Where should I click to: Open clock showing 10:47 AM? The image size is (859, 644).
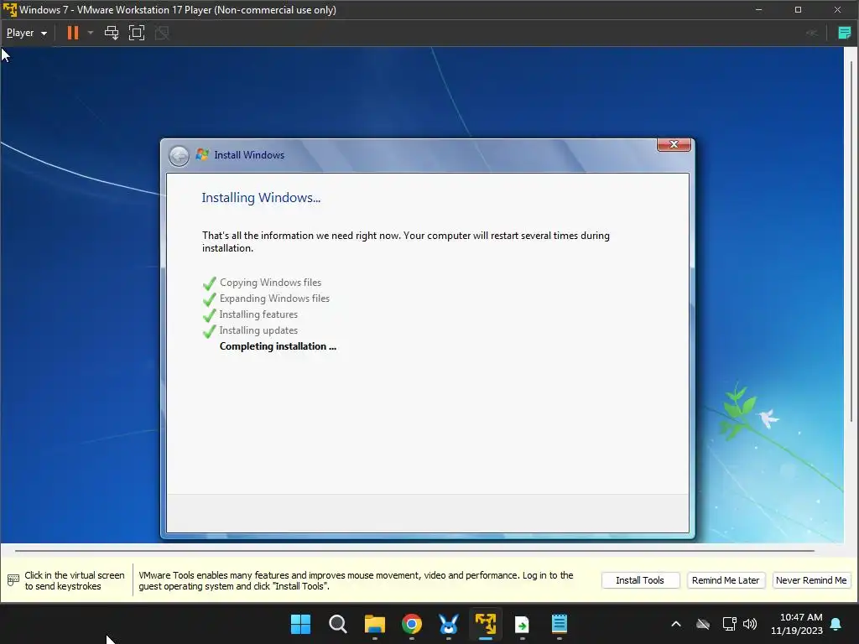[x=797, y=624]
